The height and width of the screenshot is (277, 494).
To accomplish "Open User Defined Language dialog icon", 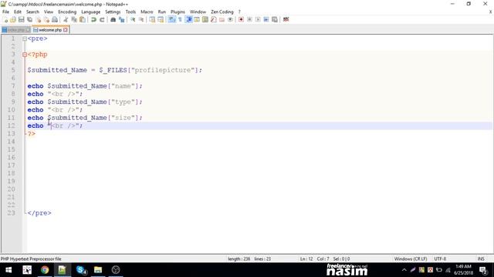I will click(197, 19).
